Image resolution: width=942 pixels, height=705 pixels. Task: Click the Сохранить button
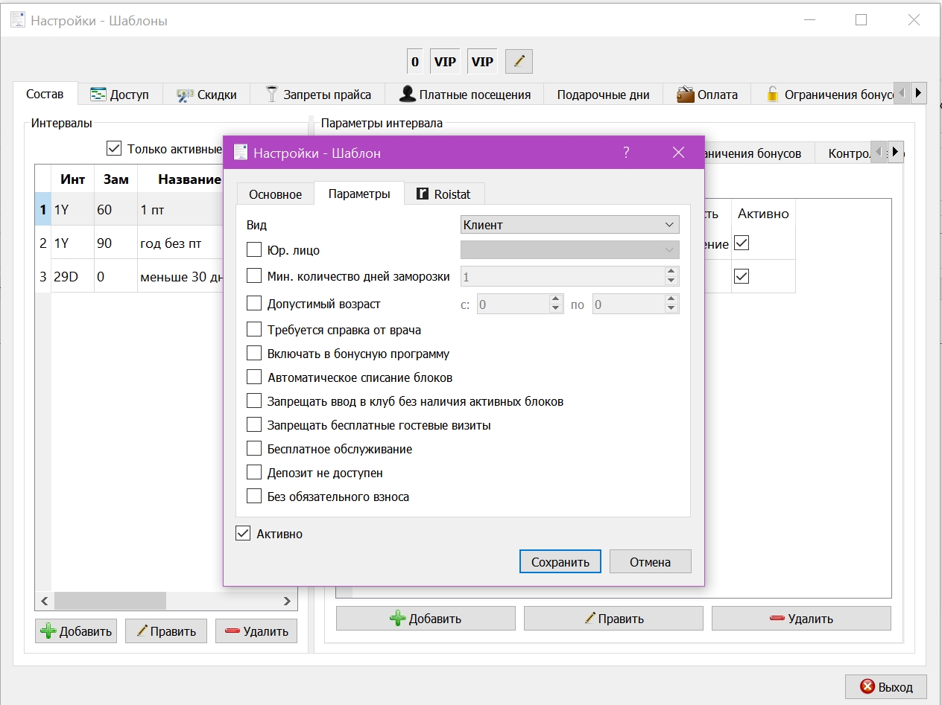coord(560,562)
